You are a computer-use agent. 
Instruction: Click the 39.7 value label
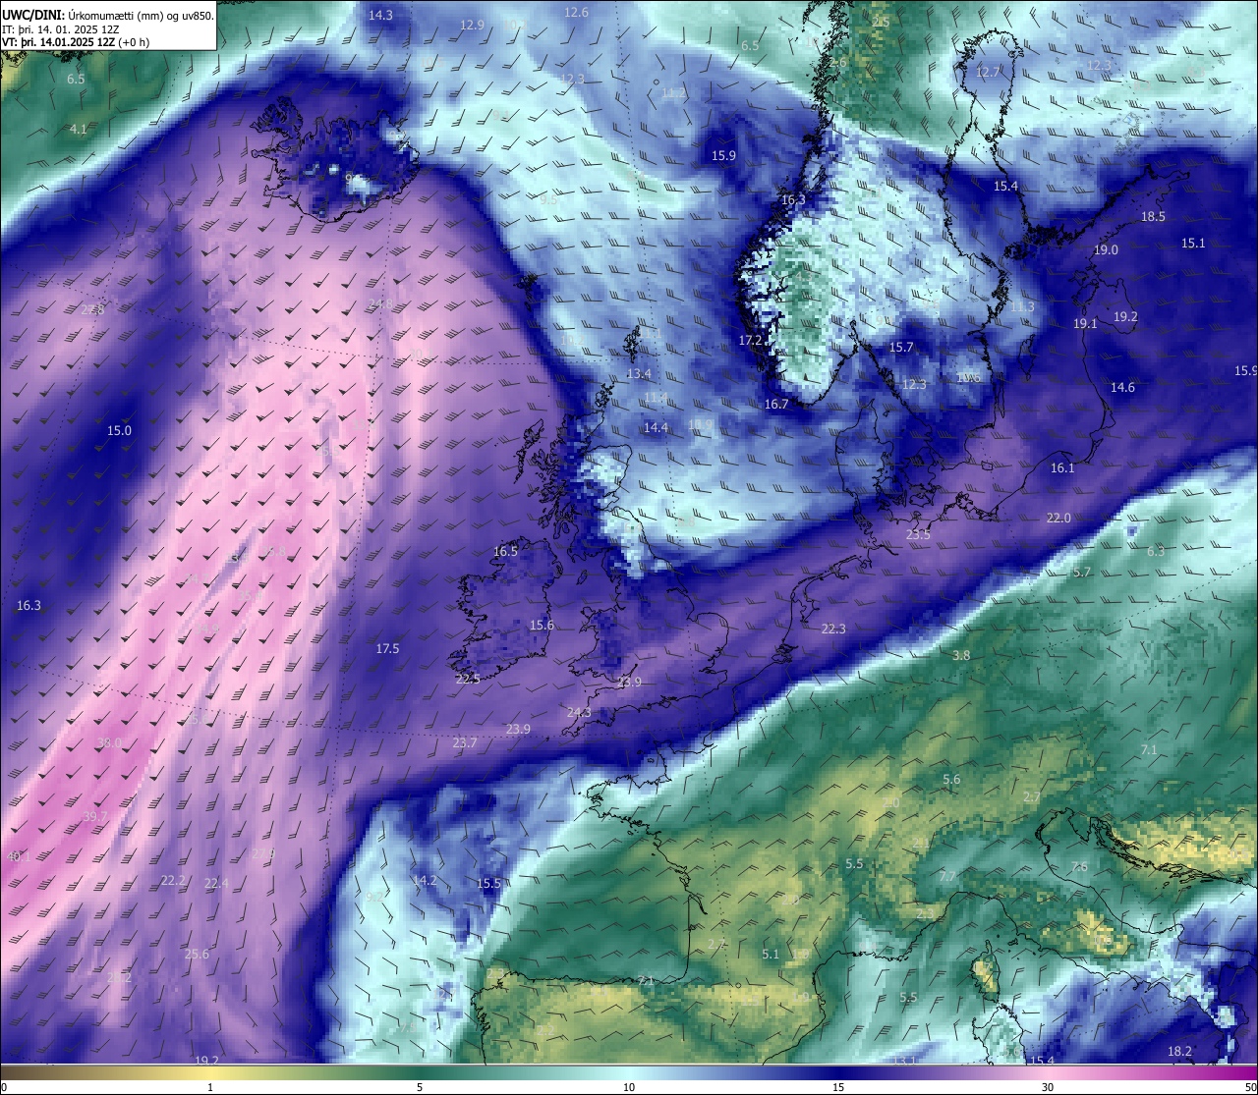point(95,816)
